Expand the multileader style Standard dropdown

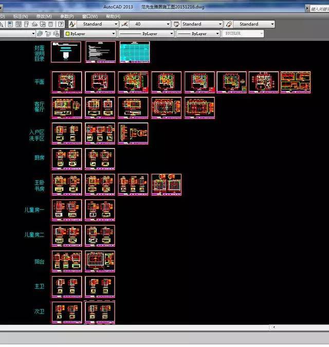tap(271, 24)
